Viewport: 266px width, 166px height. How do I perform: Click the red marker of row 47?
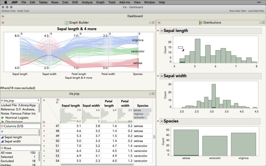click(44, 126)
